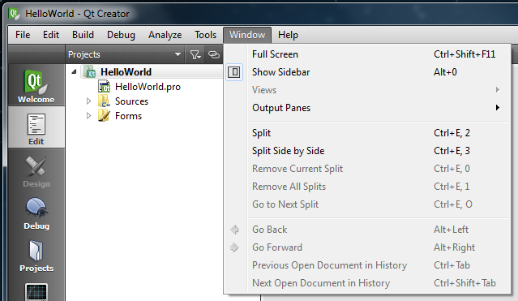Click the Ctrl+E, 3 shortcut text
The image size is (518, 301).
coord(452,151)
